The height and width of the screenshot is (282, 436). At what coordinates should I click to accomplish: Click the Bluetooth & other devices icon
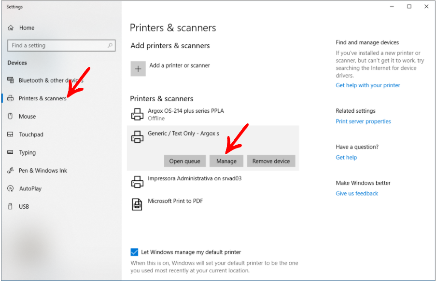tap(10, 80)
